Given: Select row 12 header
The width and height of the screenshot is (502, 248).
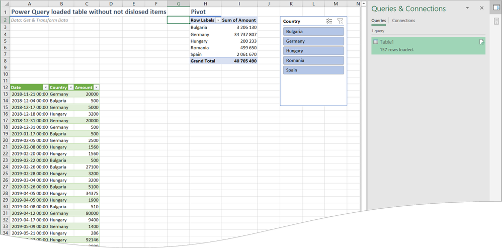Looking at the screenshot, I should (5, 88).
